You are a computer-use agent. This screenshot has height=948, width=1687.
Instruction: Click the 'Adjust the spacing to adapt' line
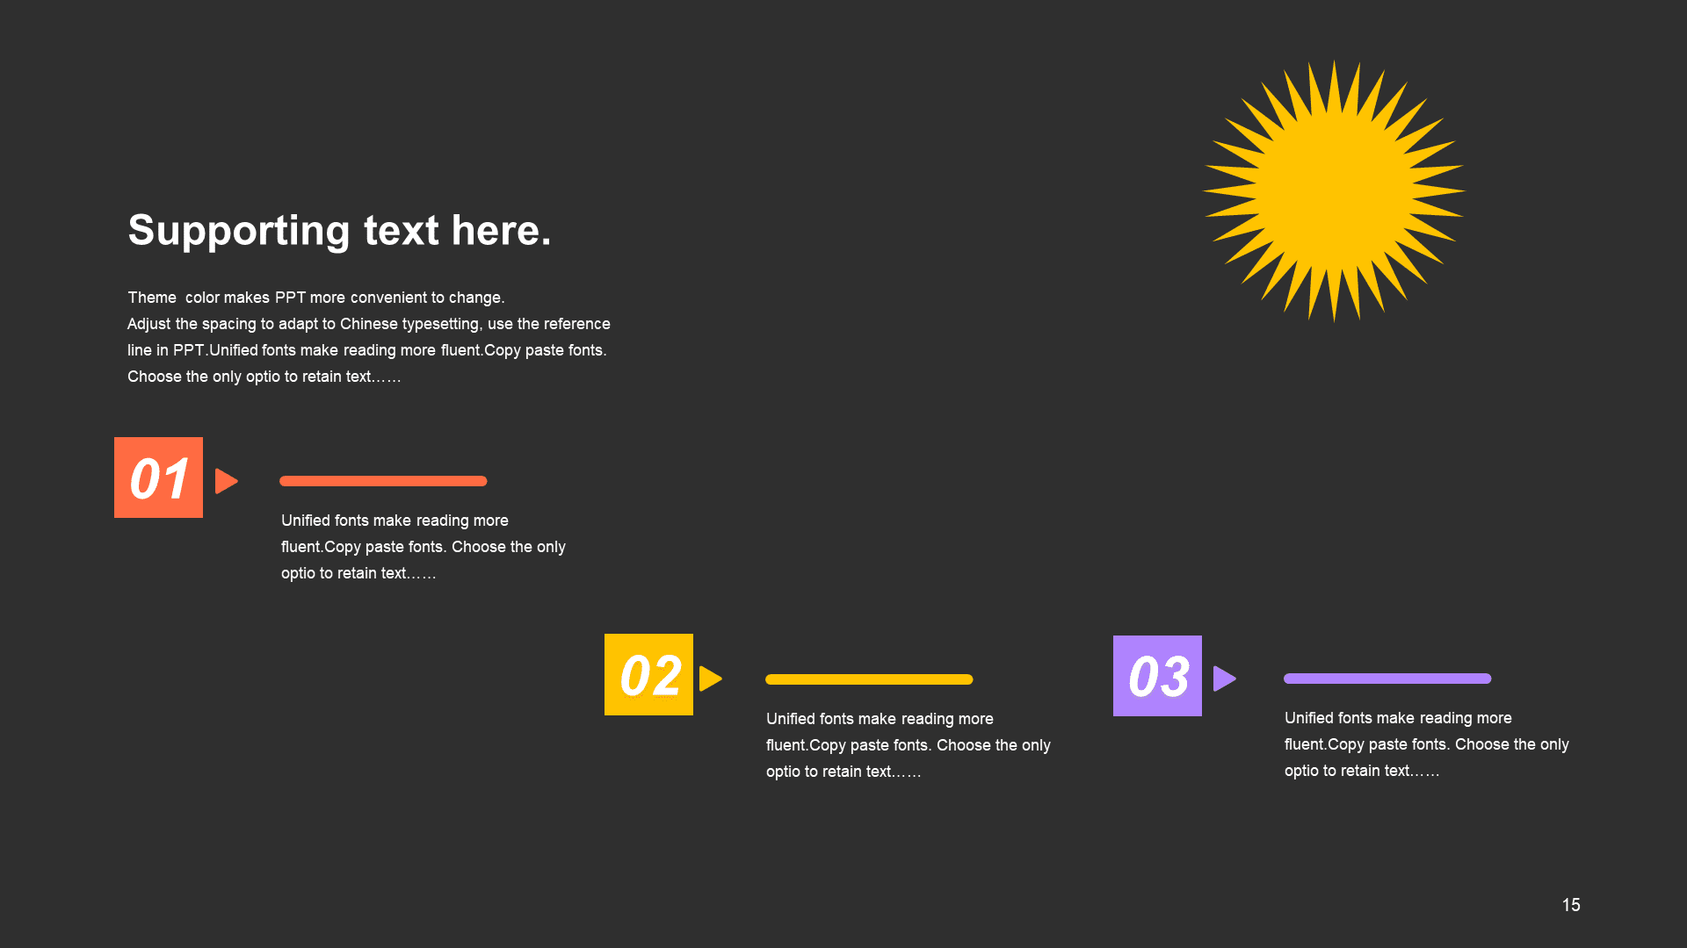tap(369, 324)
